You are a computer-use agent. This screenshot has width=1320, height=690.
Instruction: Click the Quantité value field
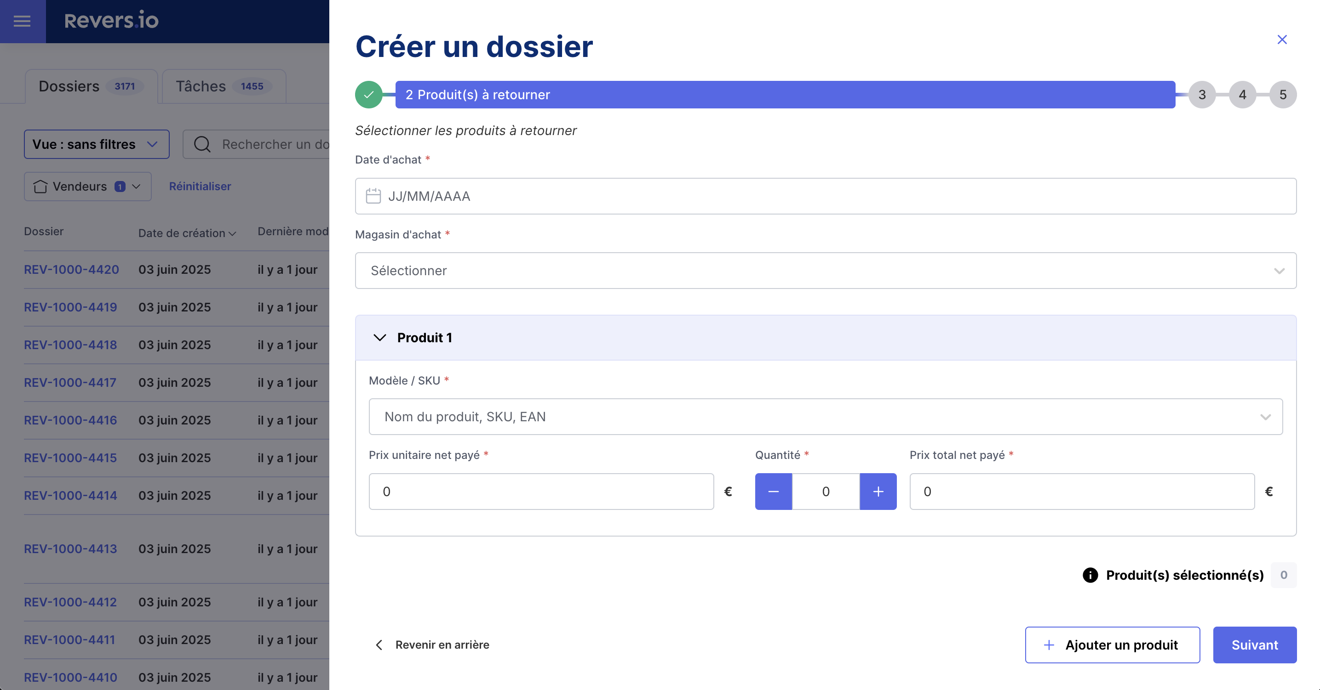(826, 492)
